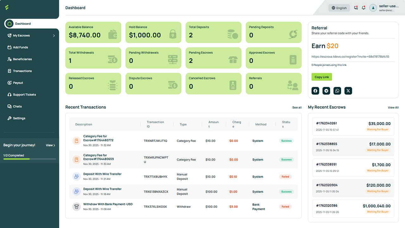The image size is (405, 228).
Task: Share referral link via Facebook icon
Action: [x=315, y=91]
